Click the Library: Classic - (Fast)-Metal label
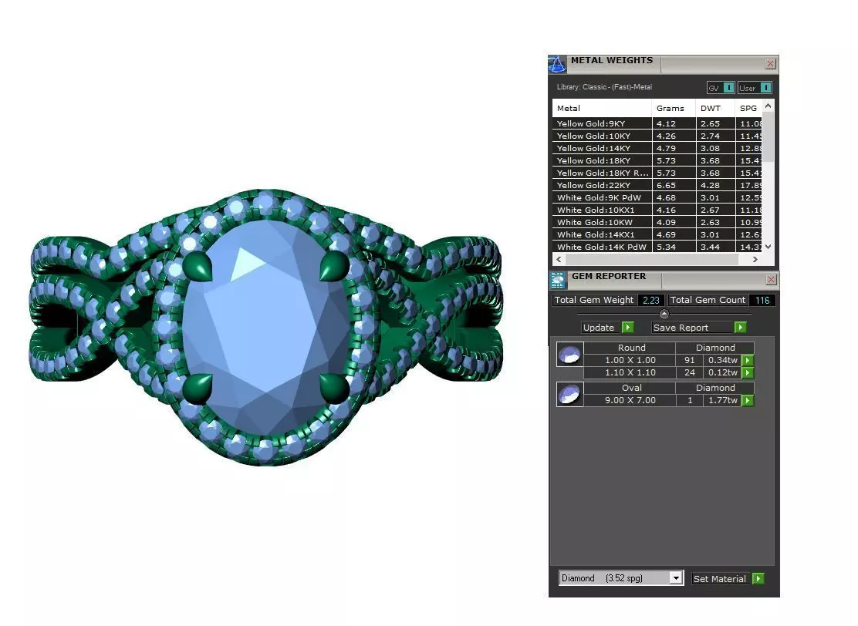Screen dimensions: 858x626 pyautogui.click(x=604, y=87)
